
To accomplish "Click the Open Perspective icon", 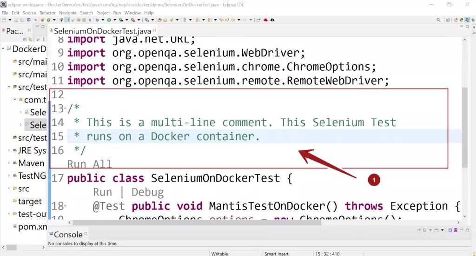I will [448, 20].
